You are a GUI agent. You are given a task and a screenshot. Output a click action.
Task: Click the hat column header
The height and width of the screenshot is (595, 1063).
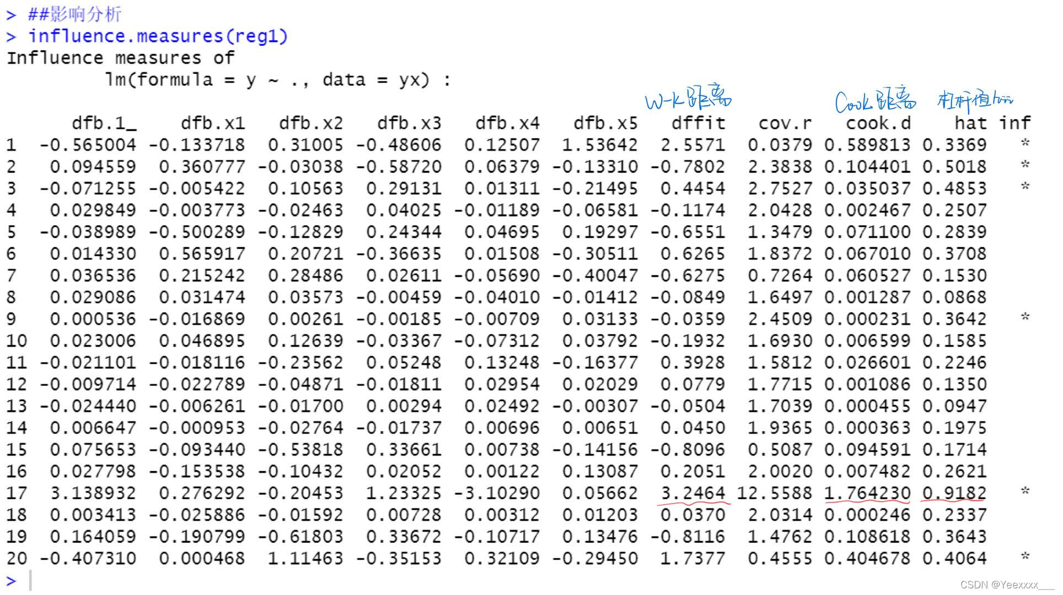[970, 123]
